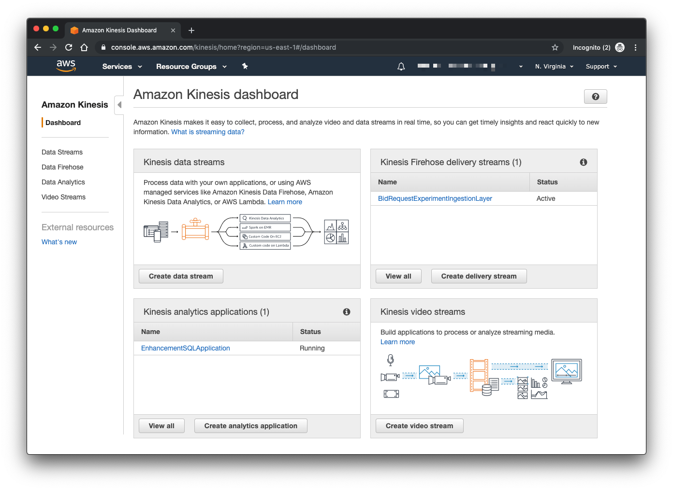Click the Kinesis data streams diagram
Image resolution: width=673 pixels, height=490 pixels.
pos(246,232)
